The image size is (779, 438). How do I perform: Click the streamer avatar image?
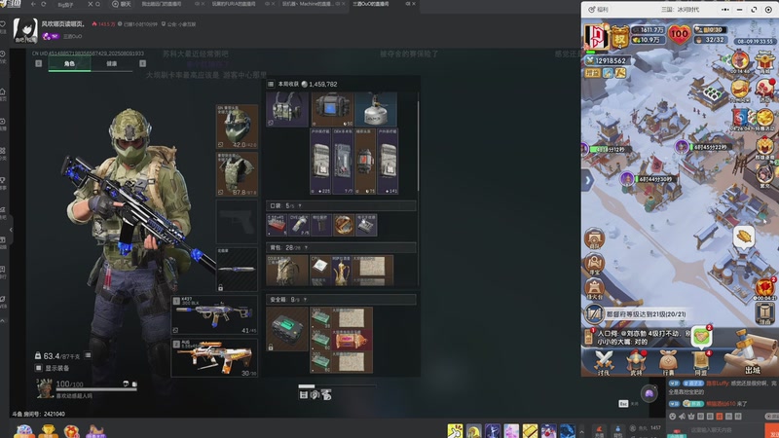pos(25,31)
